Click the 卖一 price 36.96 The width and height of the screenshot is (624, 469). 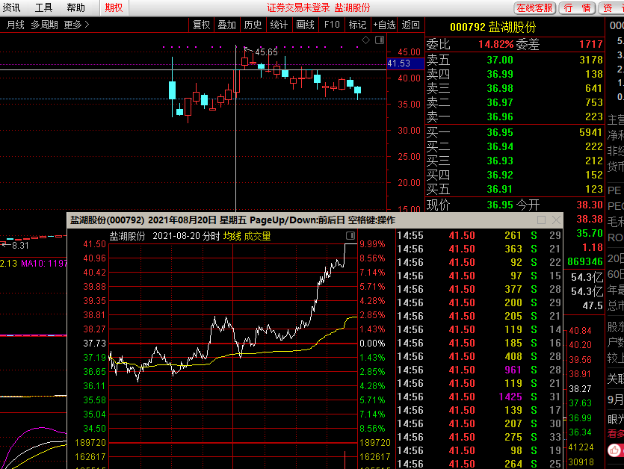tap(500, 117)
